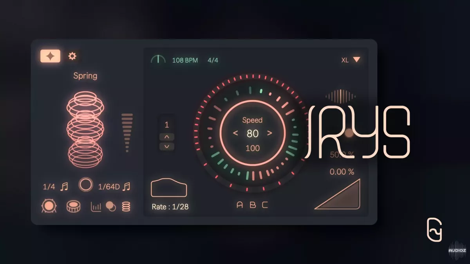Viewport: 470px width, 264px height.
Task: Click the 0.00 % value
Action: pyautogui.click(x=342, y=172)
